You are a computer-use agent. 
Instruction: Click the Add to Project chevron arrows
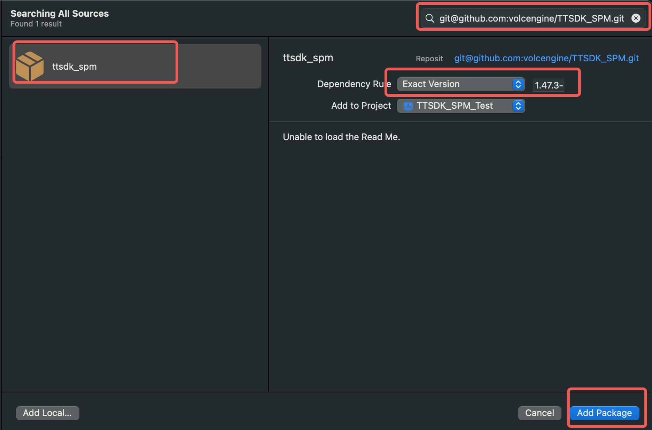coord(518,106)
